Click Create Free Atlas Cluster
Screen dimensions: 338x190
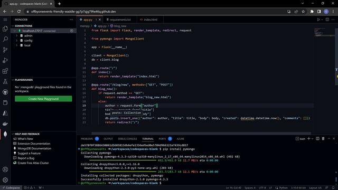coord(33,163)
